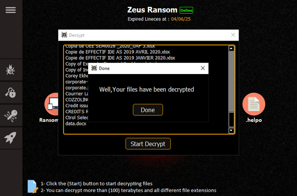This screenshot has width=297, height=196.
Task: Click the key with circuit nodes sidebar icon
Action: tap(11, 115)
